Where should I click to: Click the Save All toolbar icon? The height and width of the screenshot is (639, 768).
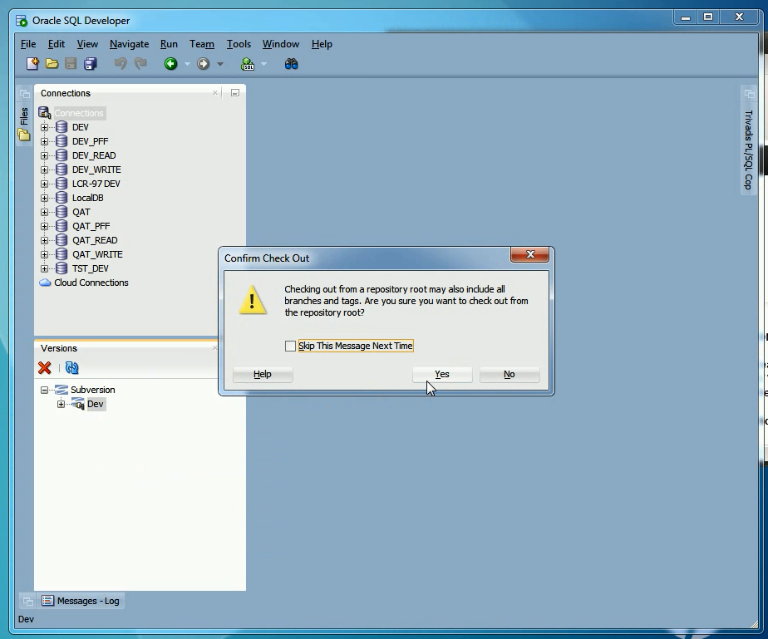point(91,64)
